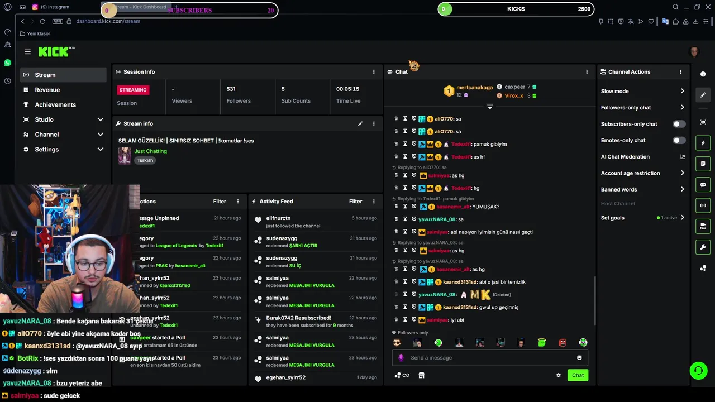Open Achievements in the sidebar

coord(63,105)
